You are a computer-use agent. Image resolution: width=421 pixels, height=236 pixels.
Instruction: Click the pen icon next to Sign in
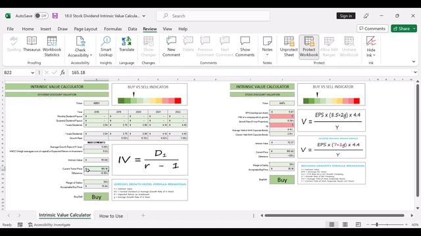366,16
